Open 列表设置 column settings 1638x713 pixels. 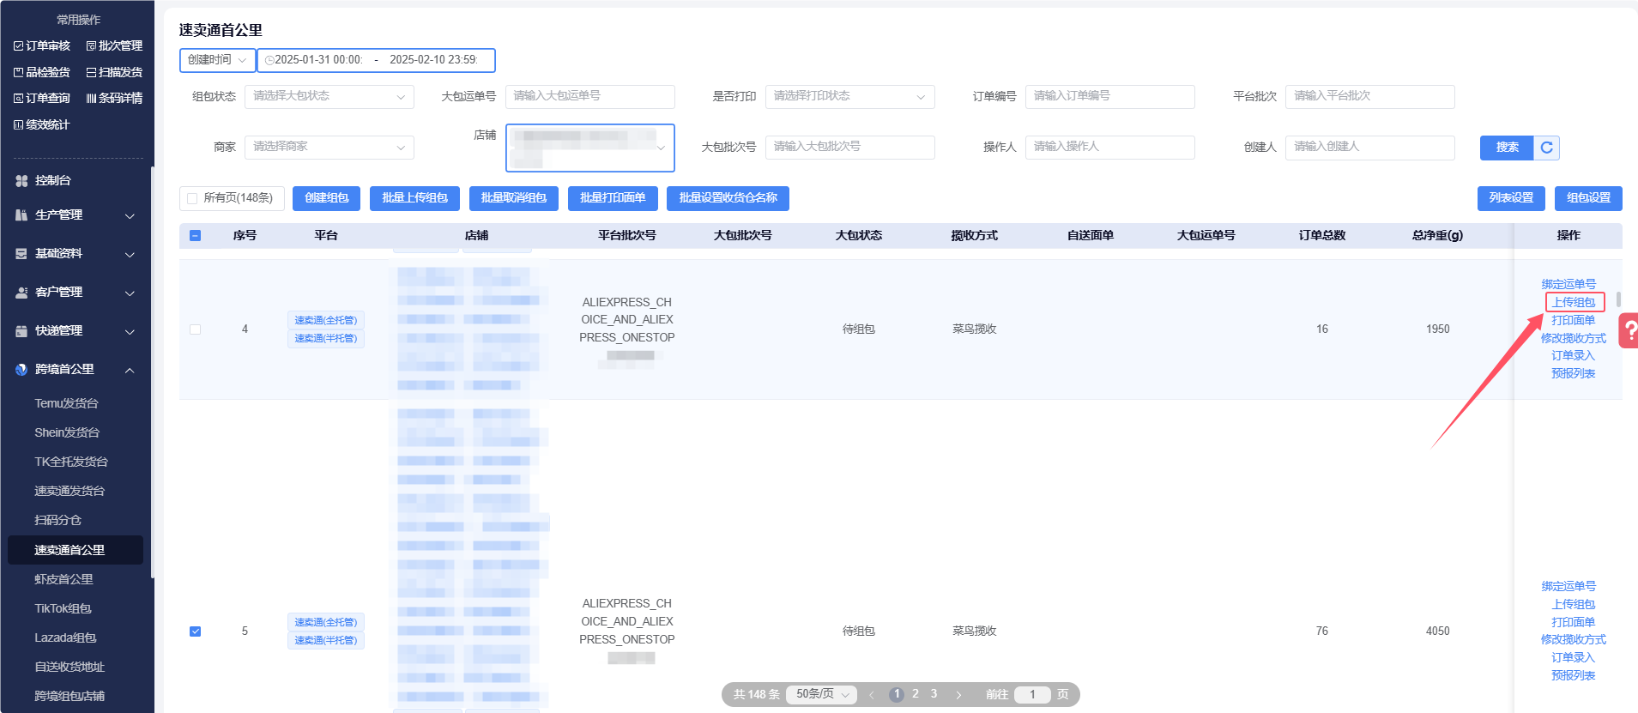coord(1511,198)
